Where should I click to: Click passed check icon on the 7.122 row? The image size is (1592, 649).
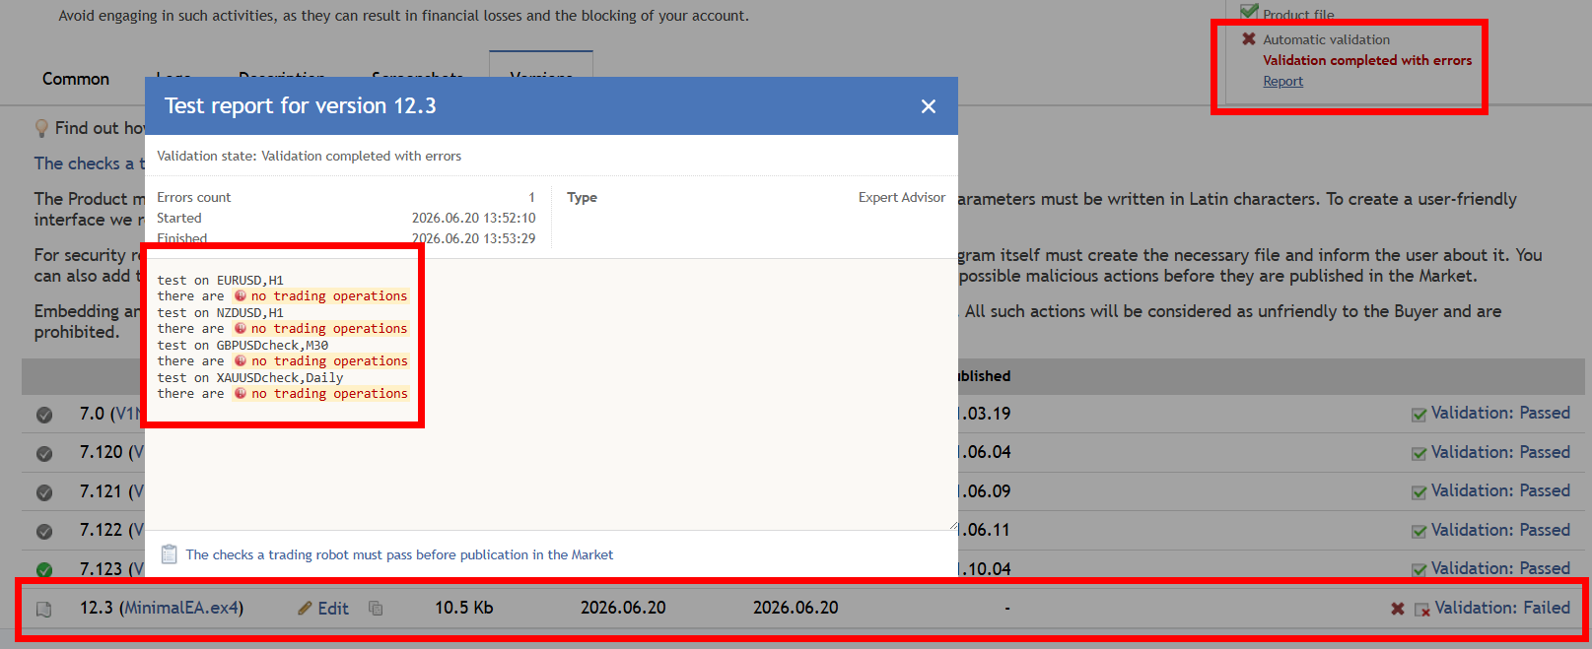coord(1419,532)
